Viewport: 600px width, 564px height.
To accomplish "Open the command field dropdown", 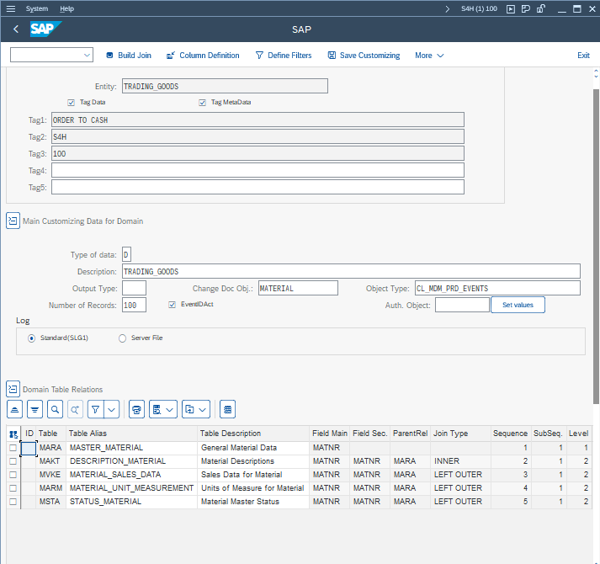I will (88, 56).
